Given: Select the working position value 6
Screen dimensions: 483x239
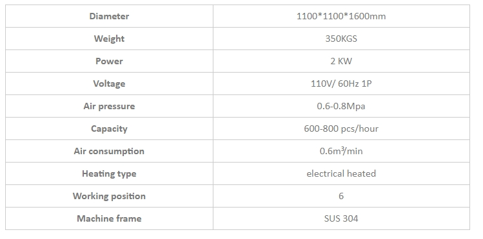Looking at the screenshot, I should click(x=341, y=196).
